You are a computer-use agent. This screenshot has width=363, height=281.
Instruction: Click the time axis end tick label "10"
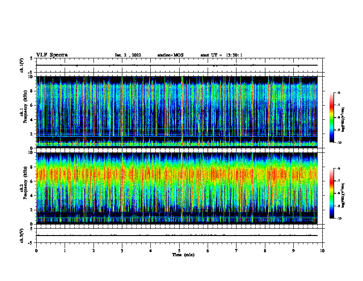pos(322,251)
